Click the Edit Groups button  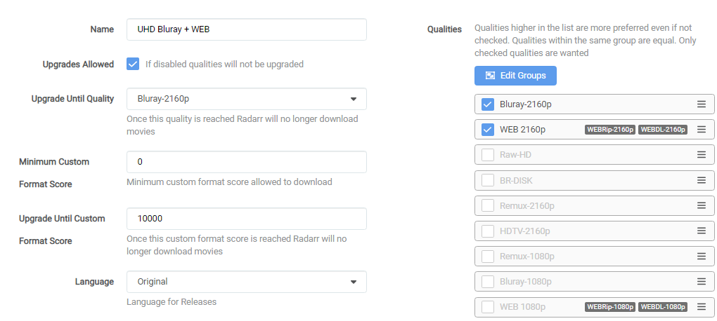pyautogui.click(x=515, y=75)
